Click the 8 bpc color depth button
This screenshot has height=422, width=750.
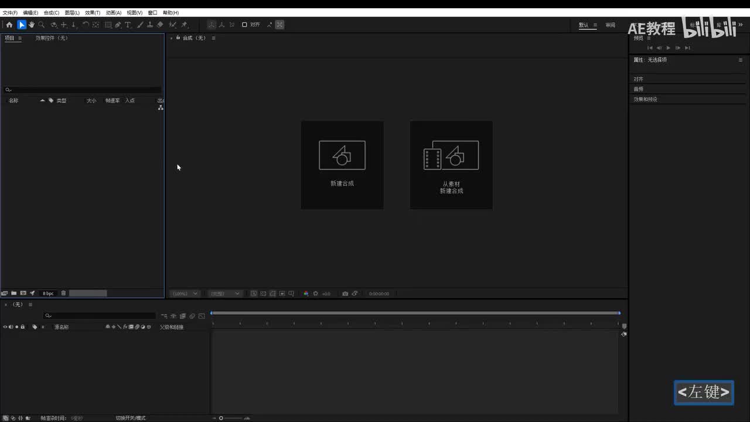48,293
